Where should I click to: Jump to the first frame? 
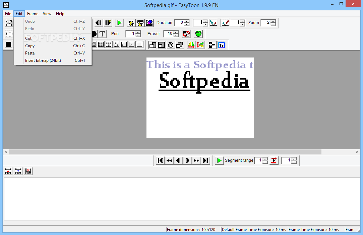(160, 160)
